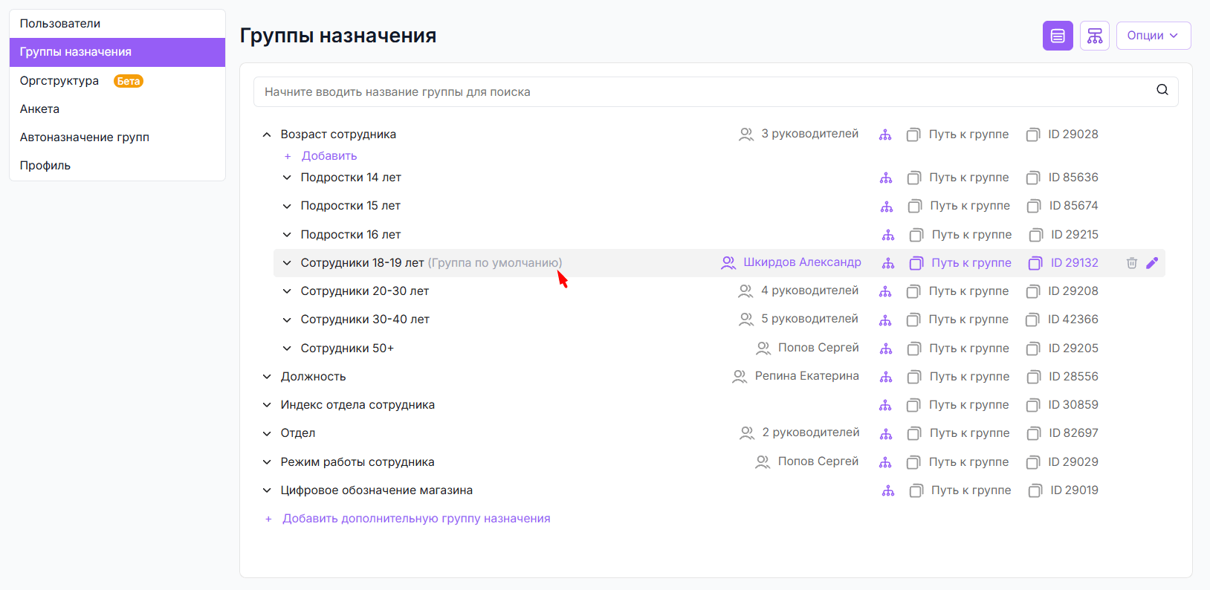This screenshot has height=590, width=1210.
Task: Select Группы назначения sidebar item
Action: [x=117, y=52]
